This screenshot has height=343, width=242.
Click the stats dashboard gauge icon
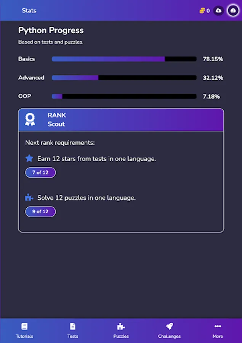[x=233, y=11]
